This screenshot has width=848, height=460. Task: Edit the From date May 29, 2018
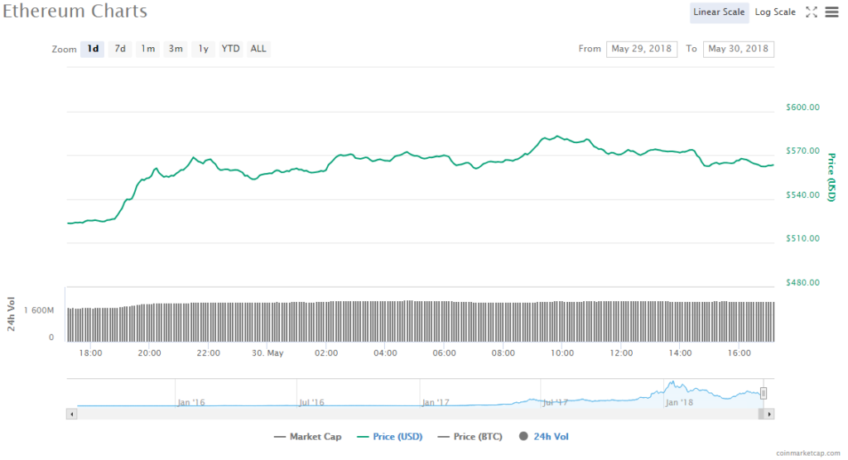click(x=642, y=49)
